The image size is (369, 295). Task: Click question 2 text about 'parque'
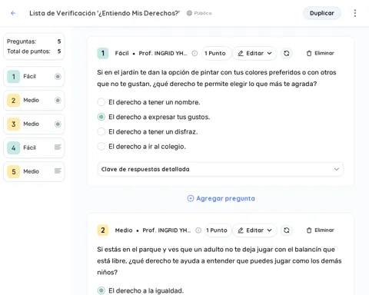(x=219, y=260)
